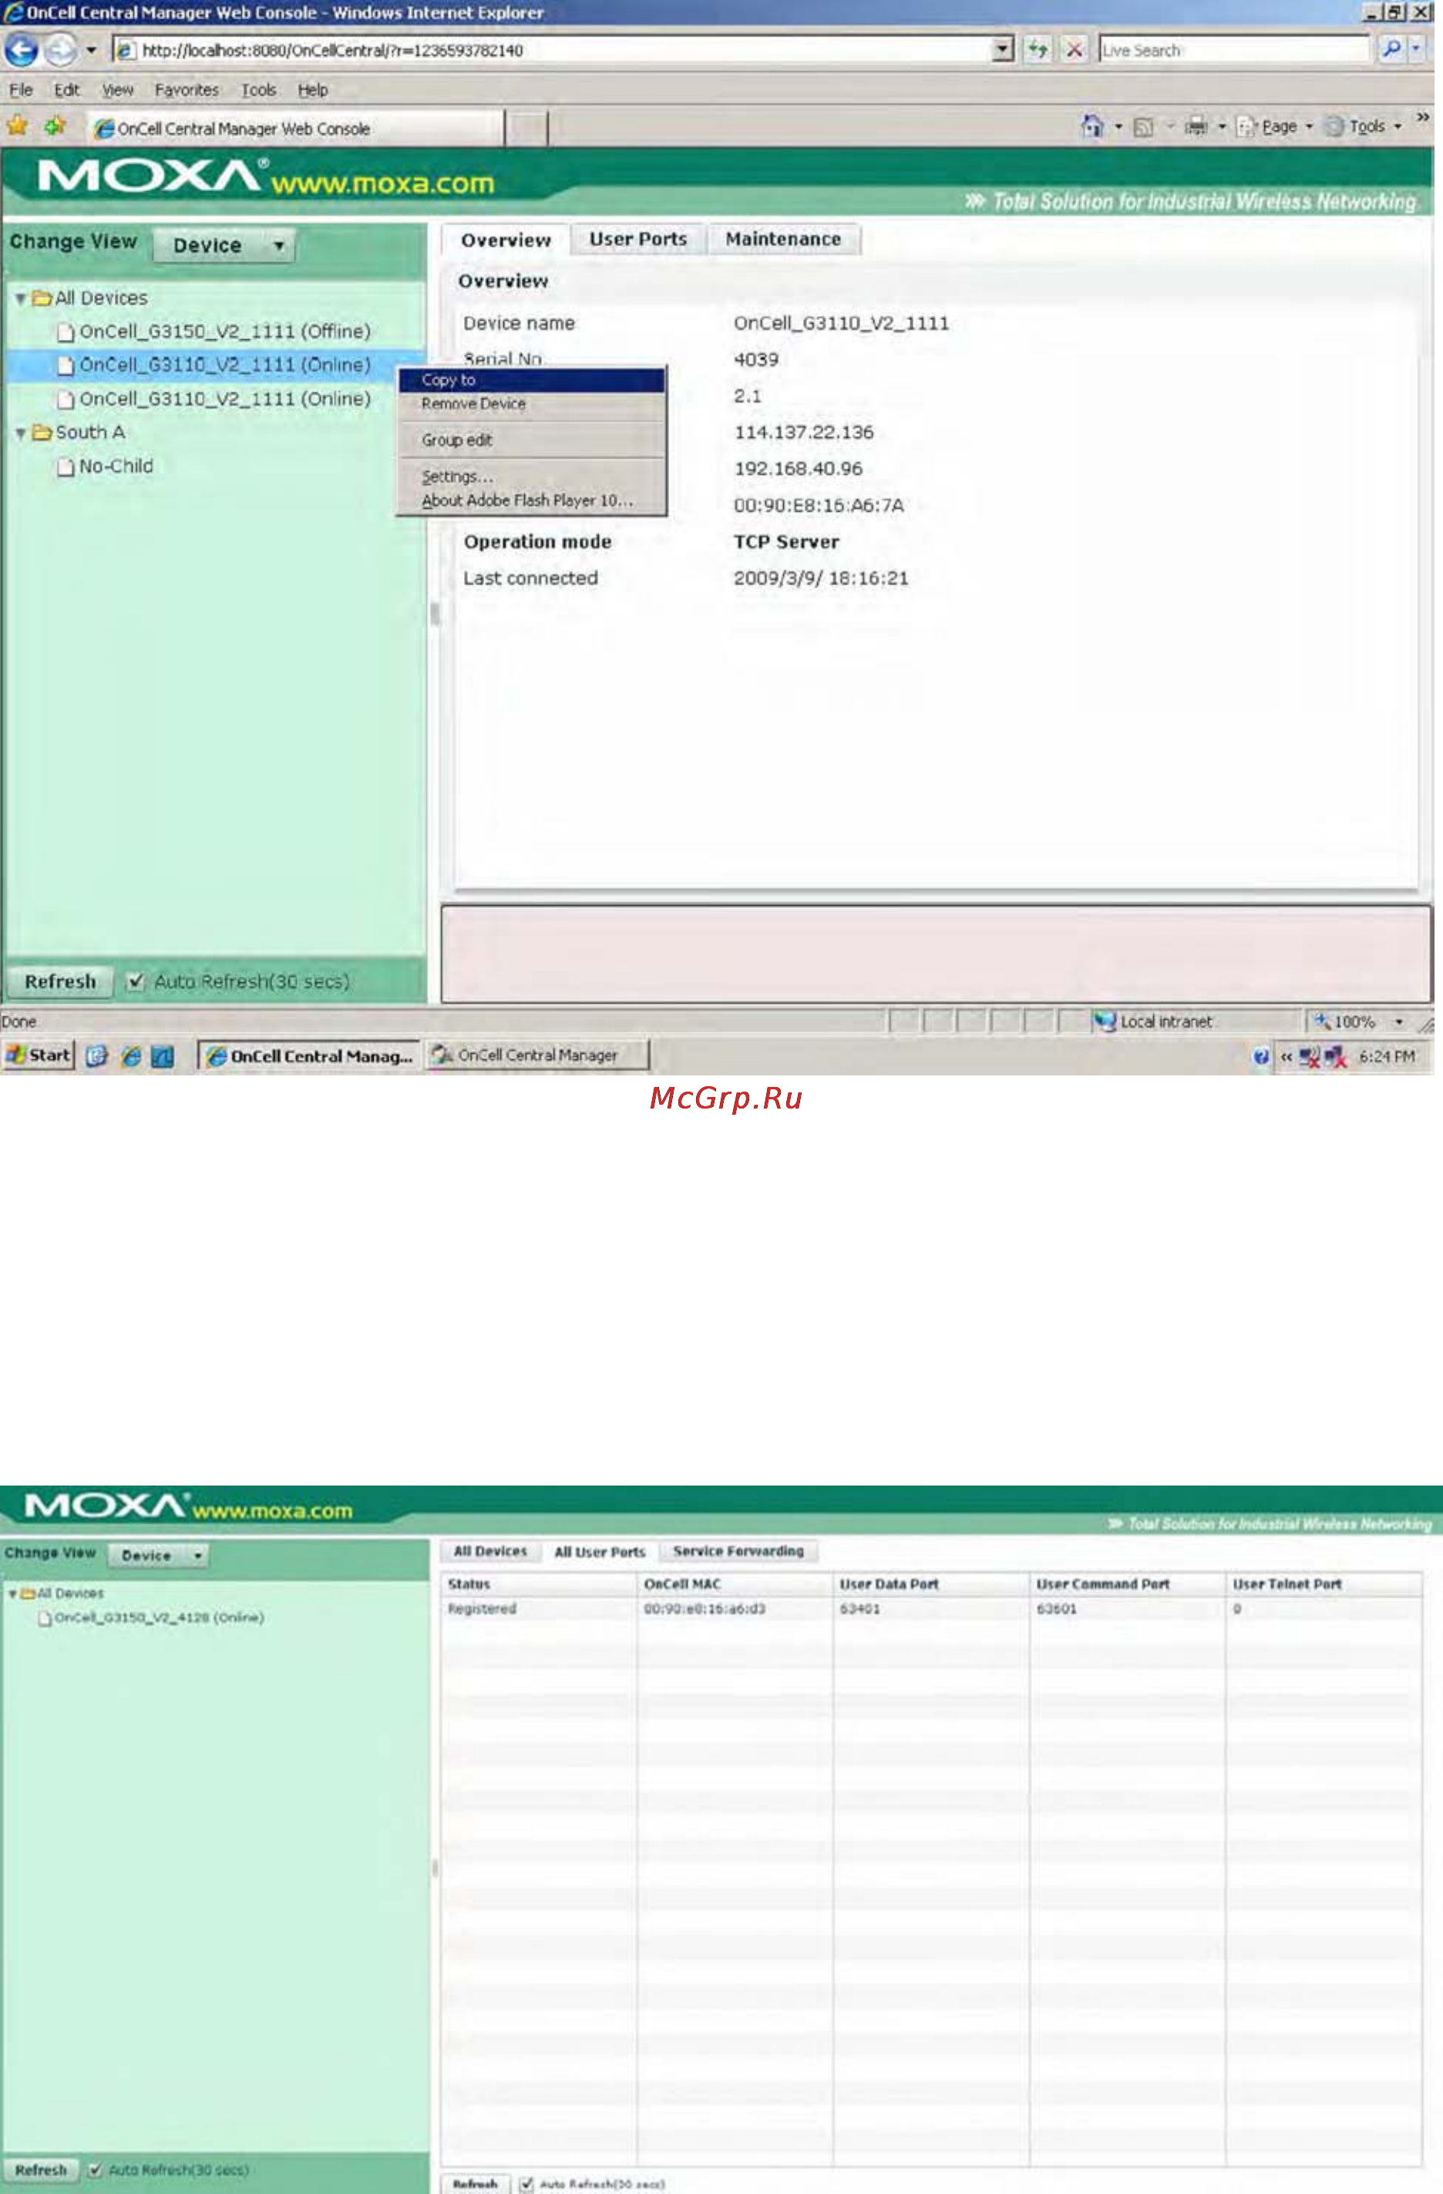This screenshot has width=1443, height=2194.
Task: Toggle Auto Refresh checkbox in upper console
Action: coord(136,981)
